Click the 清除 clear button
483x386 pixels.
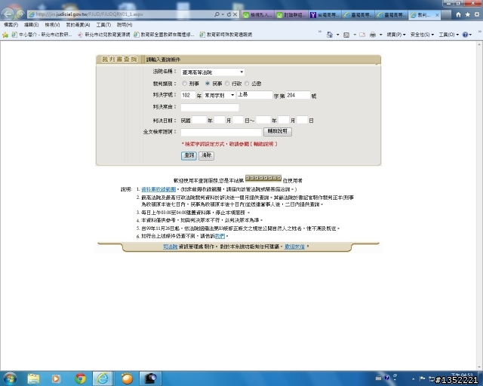click(x=206, y=155)
